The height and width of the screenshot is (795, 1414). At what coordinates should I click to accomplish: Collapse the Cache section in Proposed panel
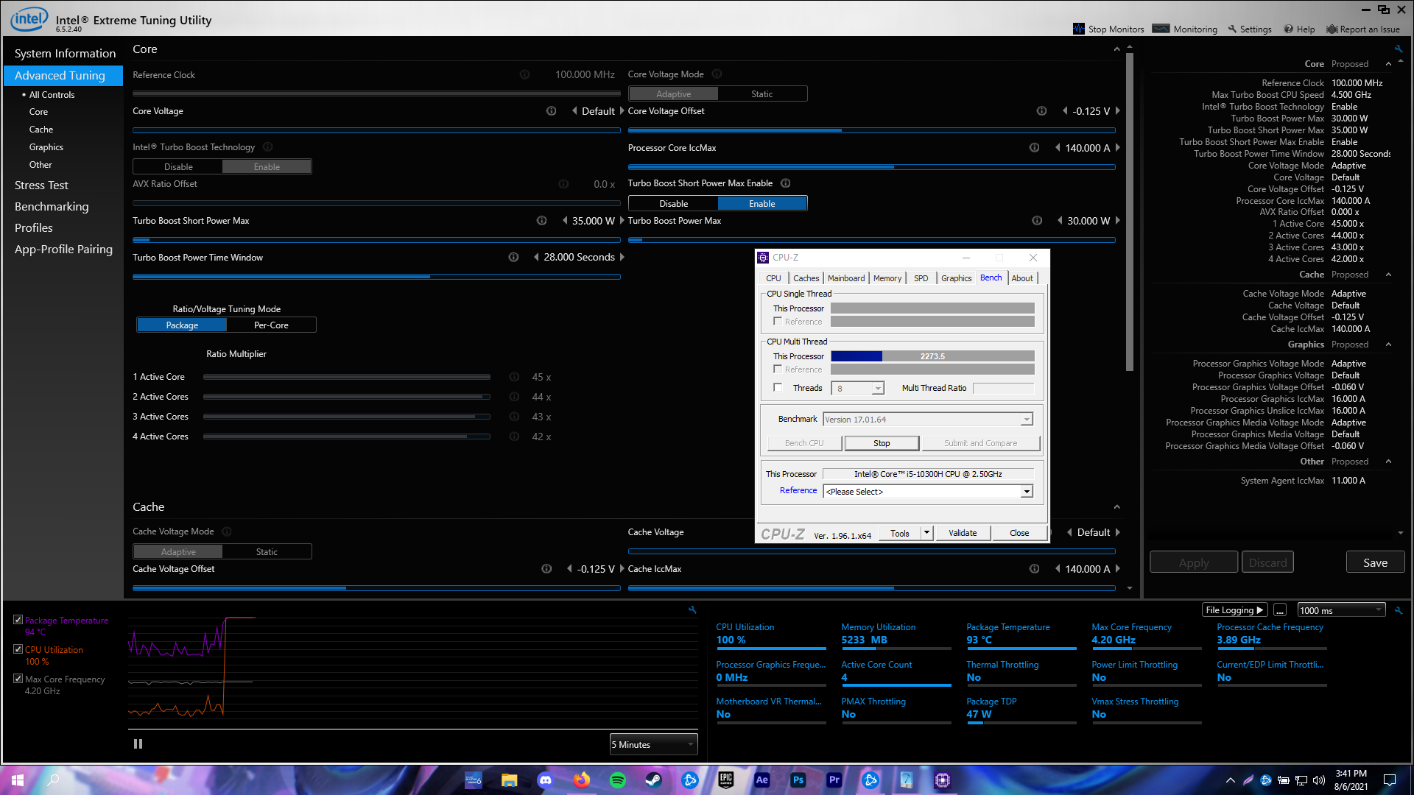point(1388,275)
